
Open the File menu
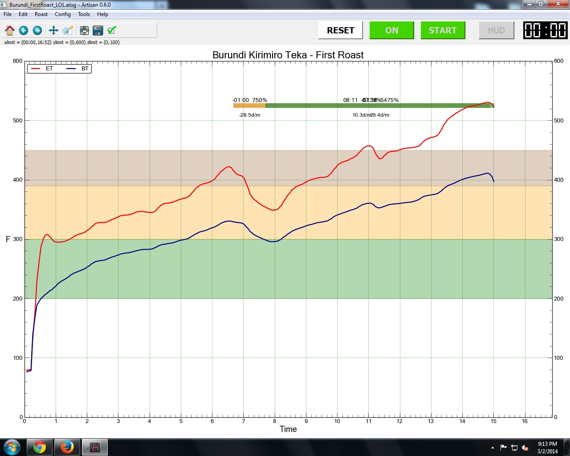tap(8, 14)
